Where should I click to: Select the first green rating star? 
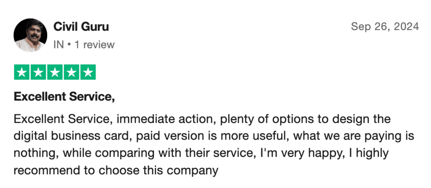tap(21, 72)
